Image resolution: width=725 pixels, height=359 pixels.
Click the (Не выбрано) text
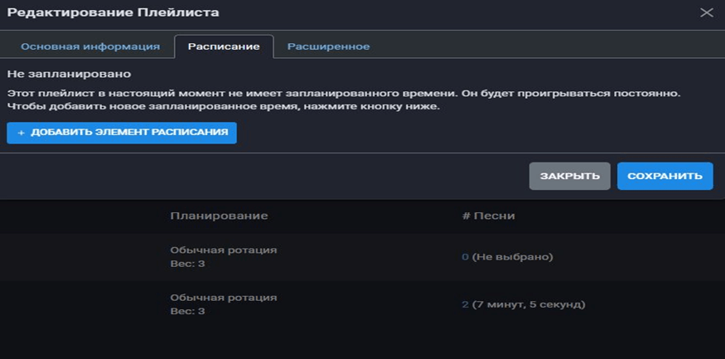512,257
